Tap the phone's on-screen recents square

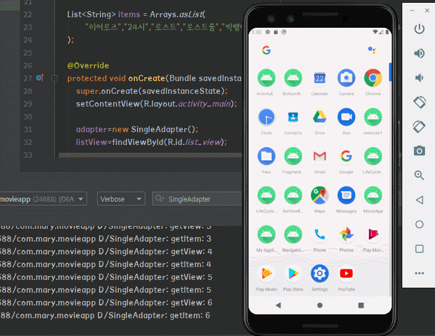(x=361, y=305)
